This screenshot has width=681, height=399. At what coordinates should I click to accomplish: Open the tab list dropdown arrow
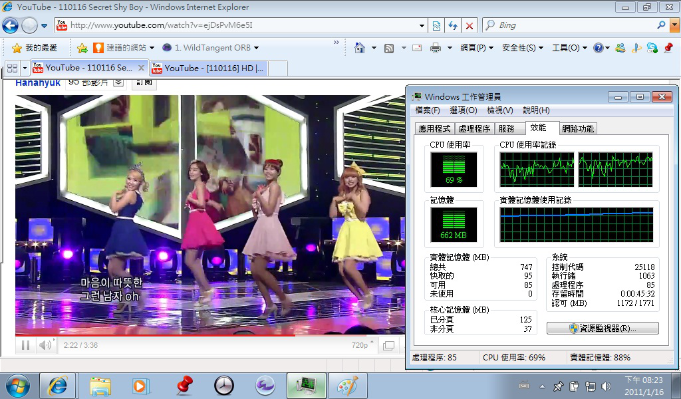[25, 68]
